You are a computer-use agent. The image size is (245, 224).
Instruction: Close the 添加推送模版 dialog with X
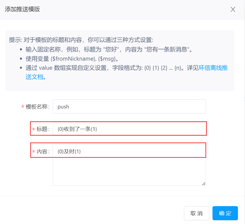pyautogui.click(x=233, y=10)
